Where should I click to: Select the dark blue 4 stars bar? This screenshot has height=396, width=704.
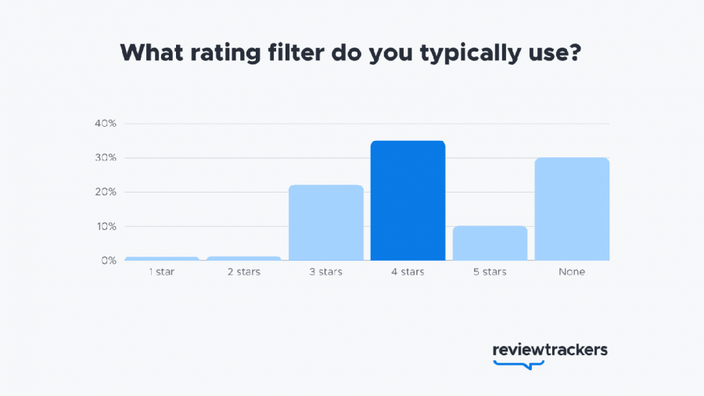408,200
